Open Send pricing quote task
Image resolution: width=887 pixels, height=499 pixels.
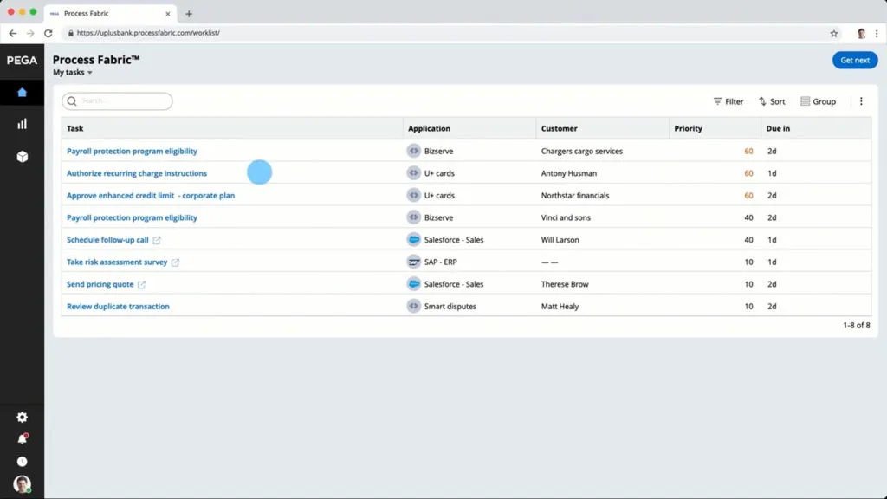click(100, 284)
